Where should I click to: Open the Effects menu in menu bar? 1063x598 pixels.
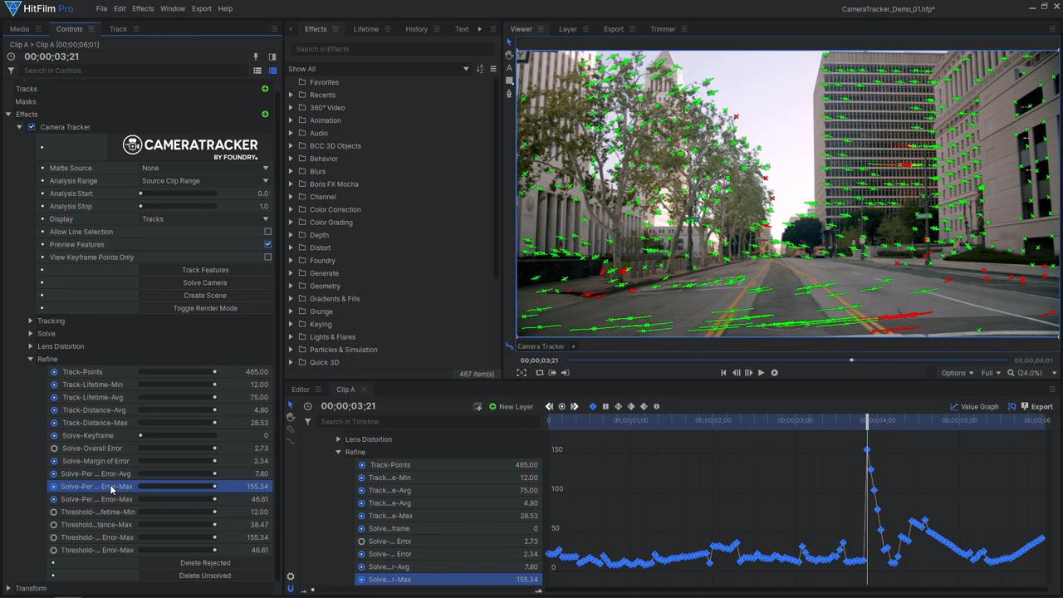click(x=142, y=8)
